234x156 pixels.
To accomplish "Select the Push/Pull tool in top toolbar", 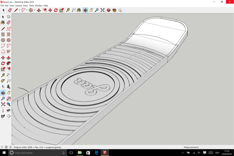I will (x=39, y=10).
